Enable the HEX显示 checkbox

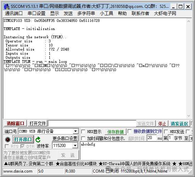83,132
